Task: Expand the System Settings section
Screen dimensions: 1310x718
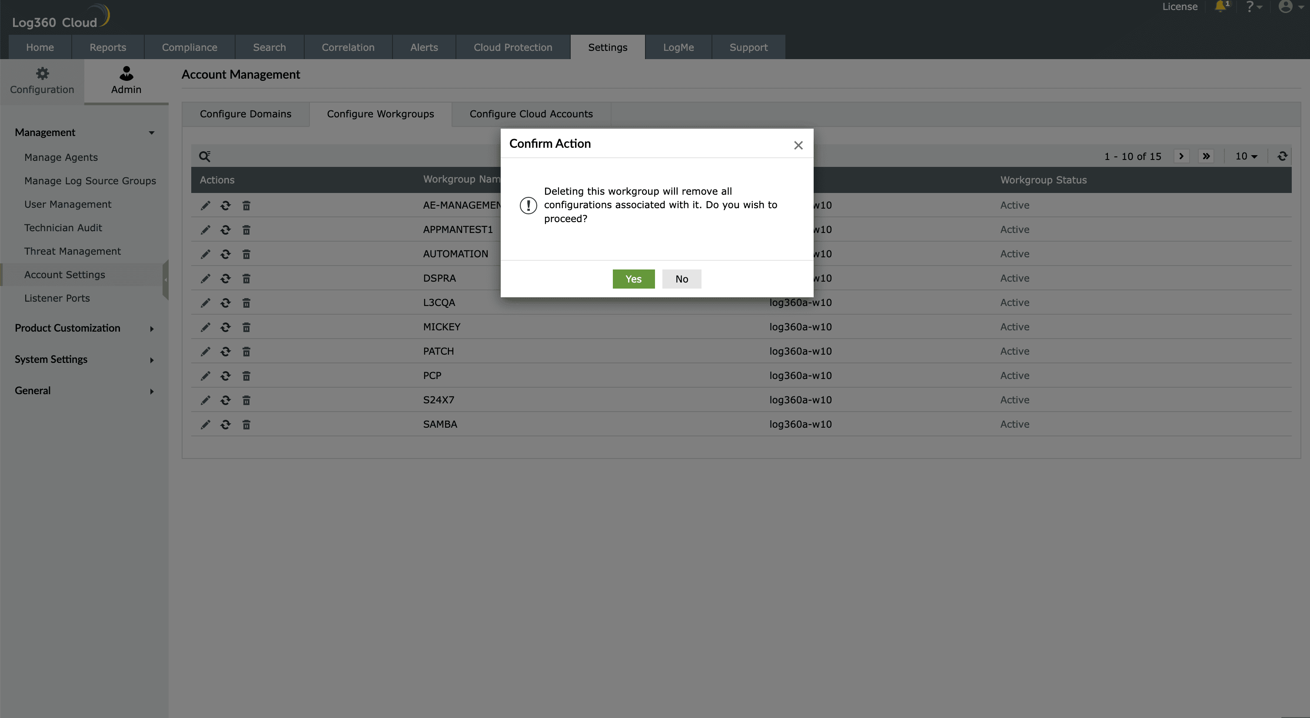Action: (x=84, y=359)
